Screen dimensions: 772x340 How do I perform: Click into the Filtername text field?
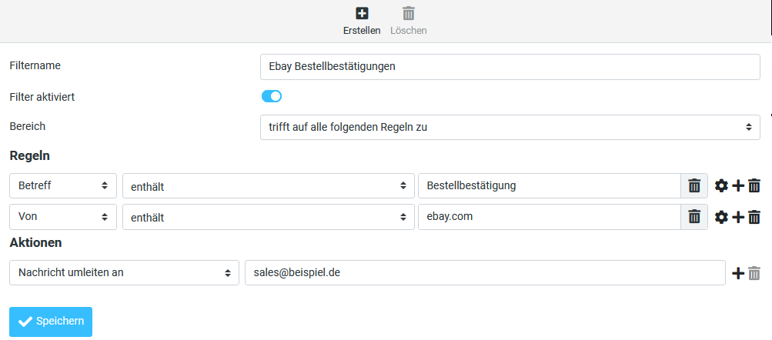click(x=510, y=66)
